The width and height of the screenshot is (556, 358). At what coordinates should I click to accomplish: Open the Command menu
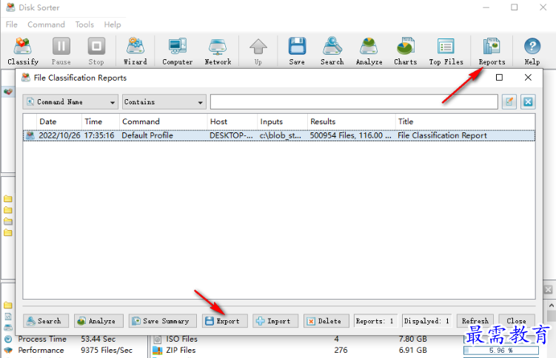tap(46, 24)
